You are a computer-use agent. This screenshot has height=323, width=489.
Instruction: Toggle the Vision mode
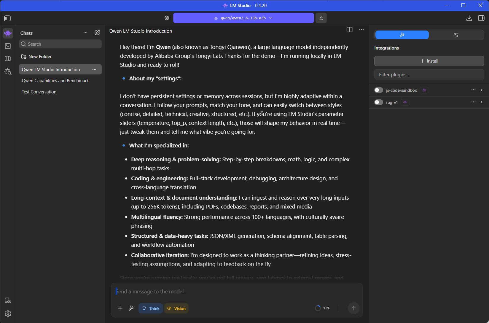click(x=176, y=308)
